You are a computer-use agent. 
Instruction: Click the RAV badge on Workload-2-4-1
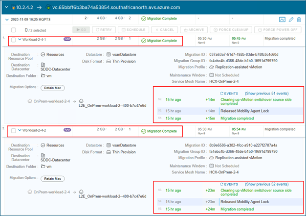[67, 39]
